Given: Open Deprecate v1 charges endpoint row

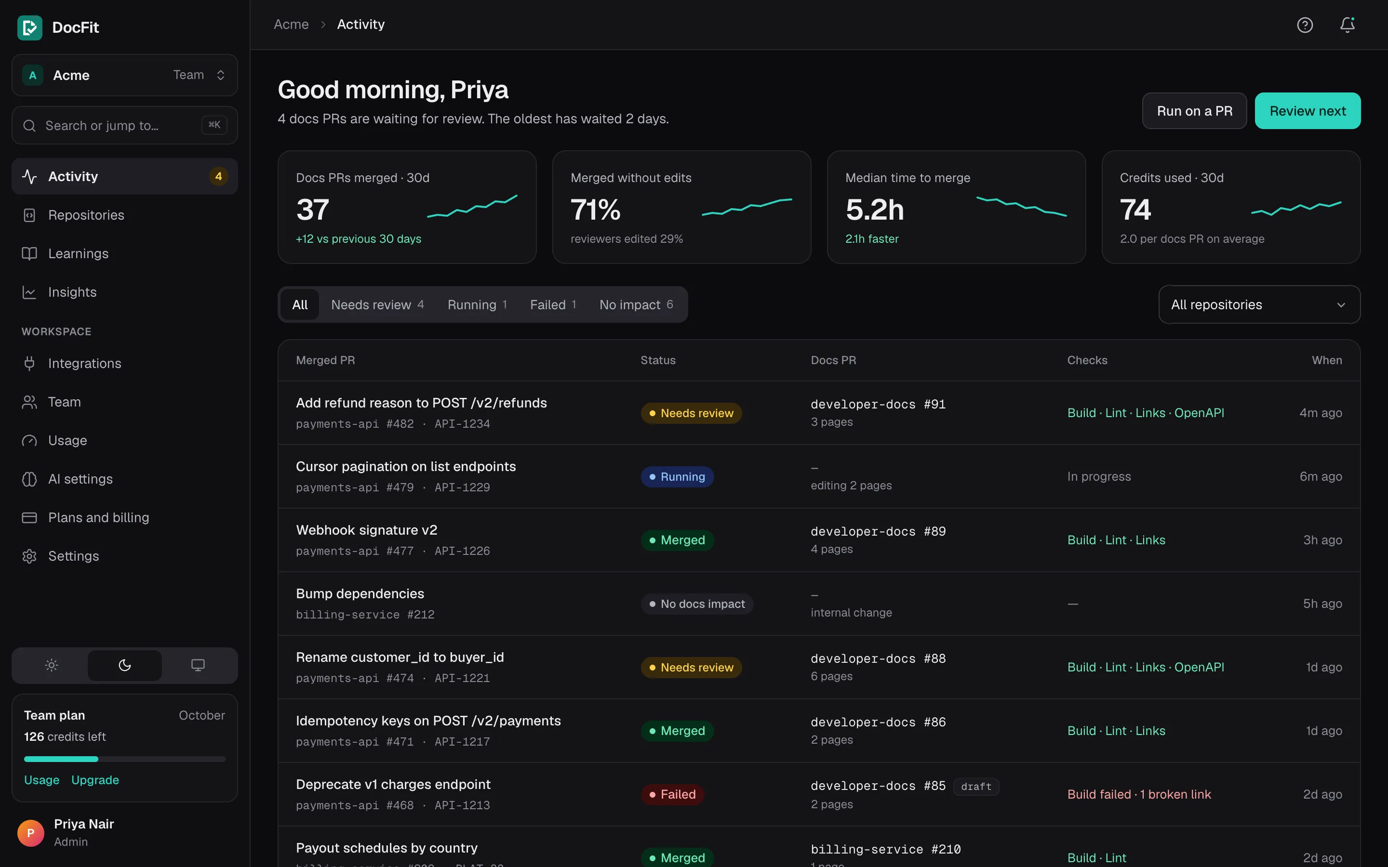Looking at the screenshot, I should coord(818,794).
